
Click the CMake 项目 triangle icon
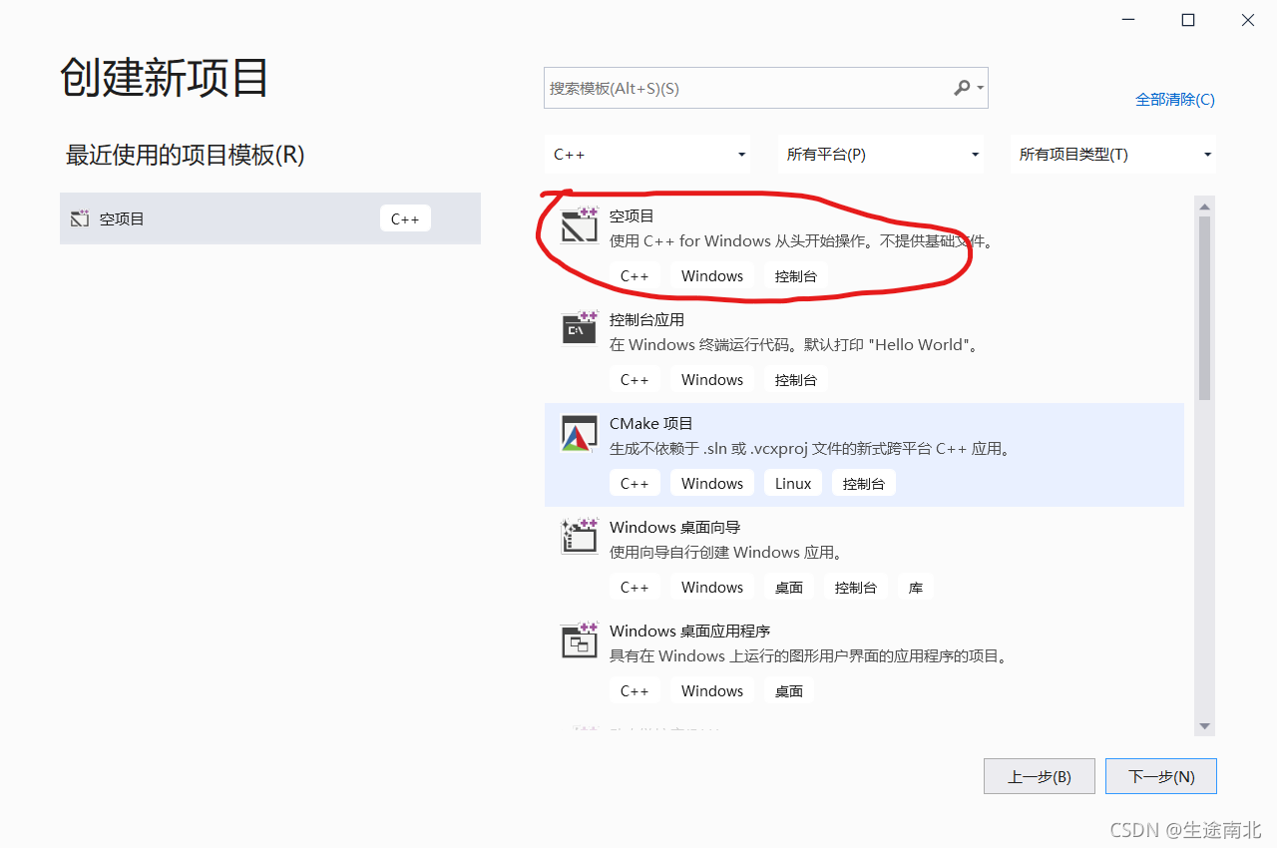click(580, 434)
